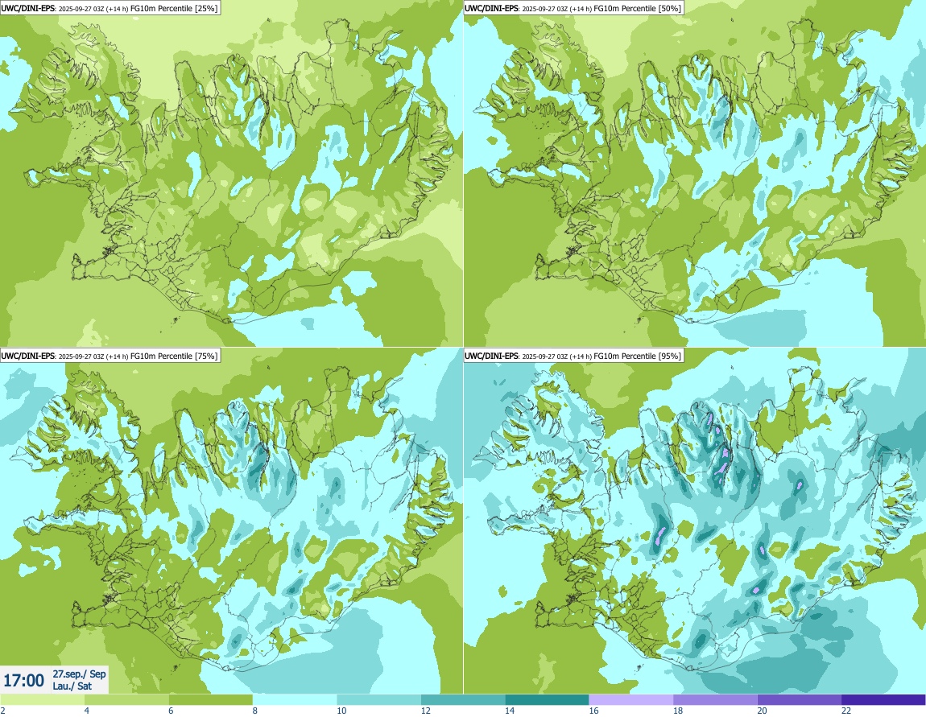Click the FG10m Percentile [50%] panel title
This screenshot has height=717, width=926.
573,8
